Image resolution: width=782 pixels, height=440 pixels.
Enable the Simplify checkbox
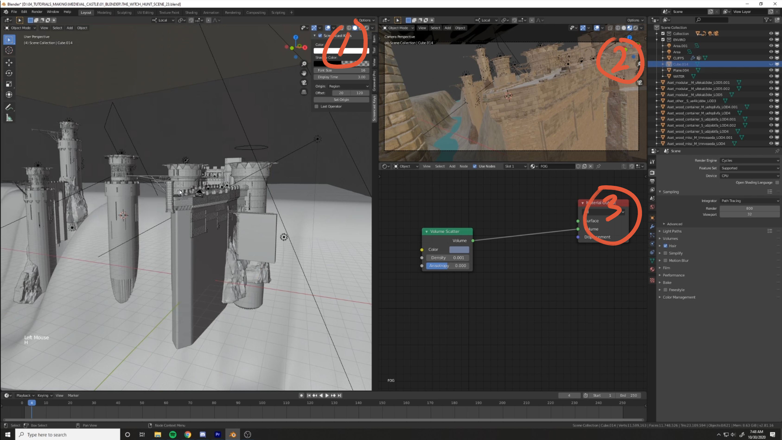pyautogui.click(x=665, y=253)
